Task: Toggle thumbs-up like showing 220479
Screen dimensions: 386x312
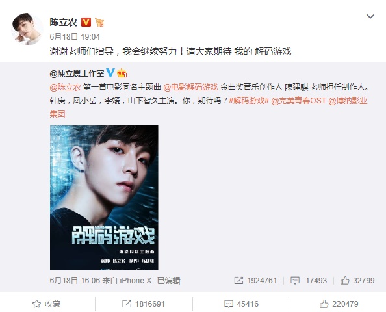Action: (339, 304)
